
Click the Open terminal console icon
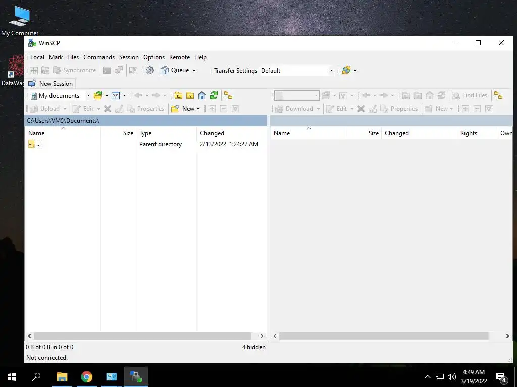pyautogui.click(x=107, y=70)
